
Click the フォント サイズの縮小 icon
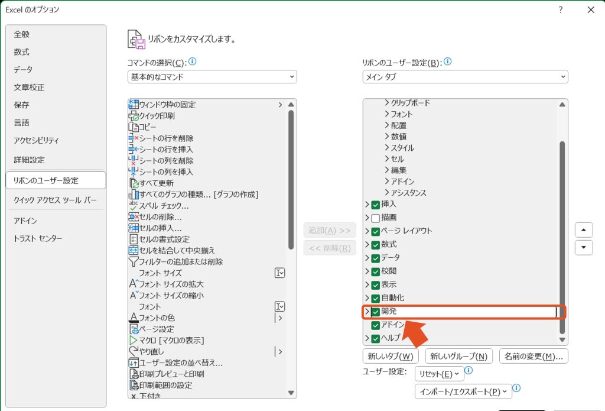[x=134, y=295]
